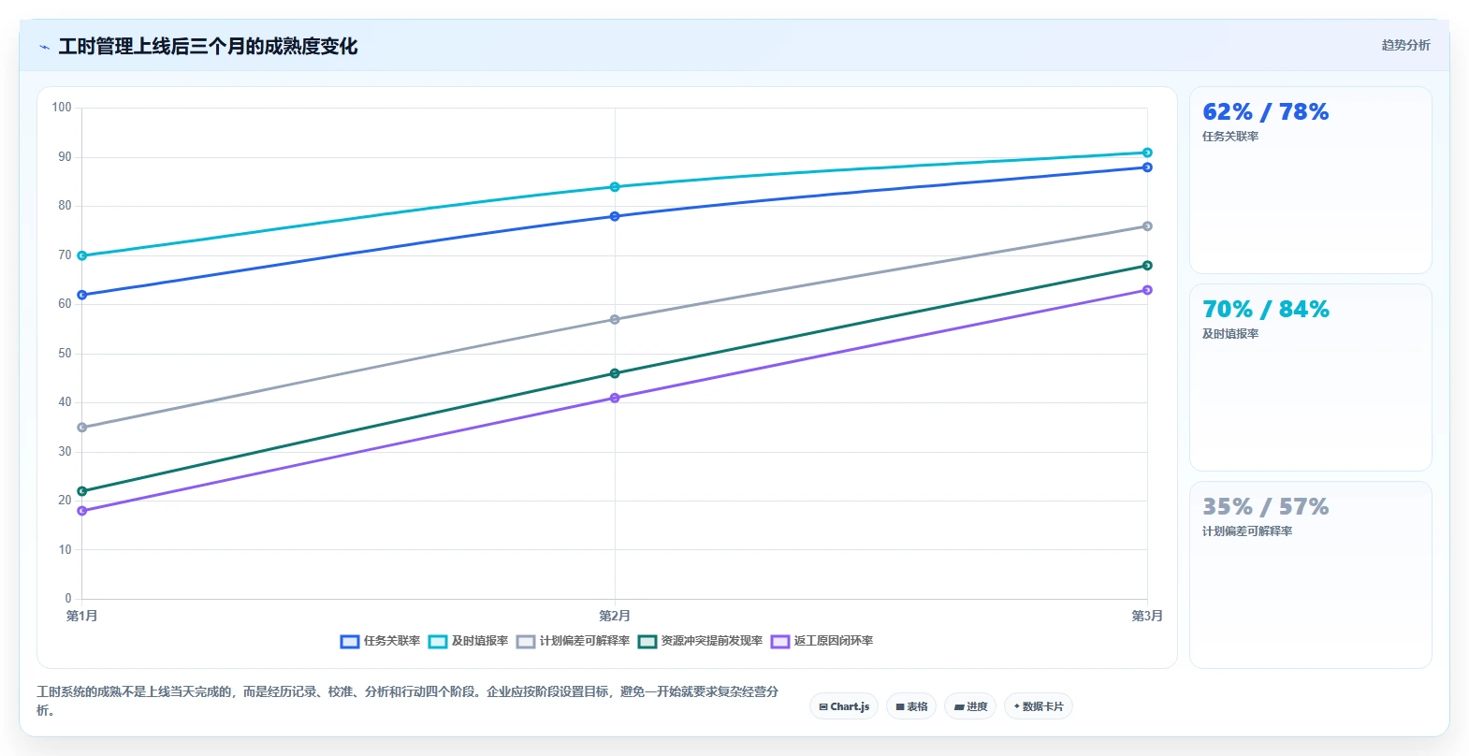Click the 计划偏差可解释率 point at 第1月
Viewport: 1469px width, 756px height.
(82, 428)
